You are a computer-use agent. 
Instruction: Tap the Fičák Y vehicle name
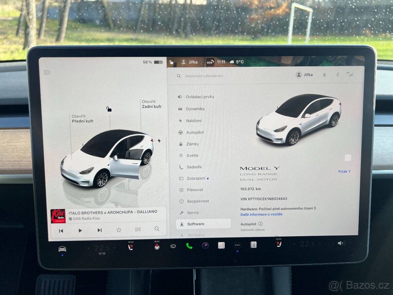(344, 171)
